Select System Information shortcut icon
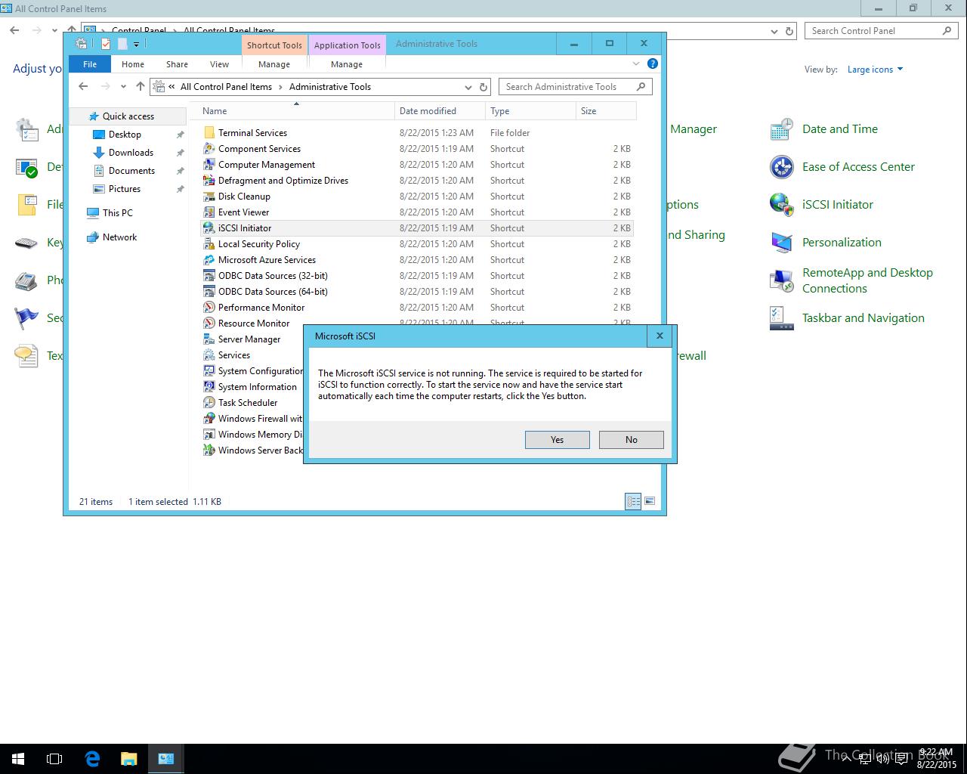The height and width of the screenshot is (774, 967). (x=209, y=387)
